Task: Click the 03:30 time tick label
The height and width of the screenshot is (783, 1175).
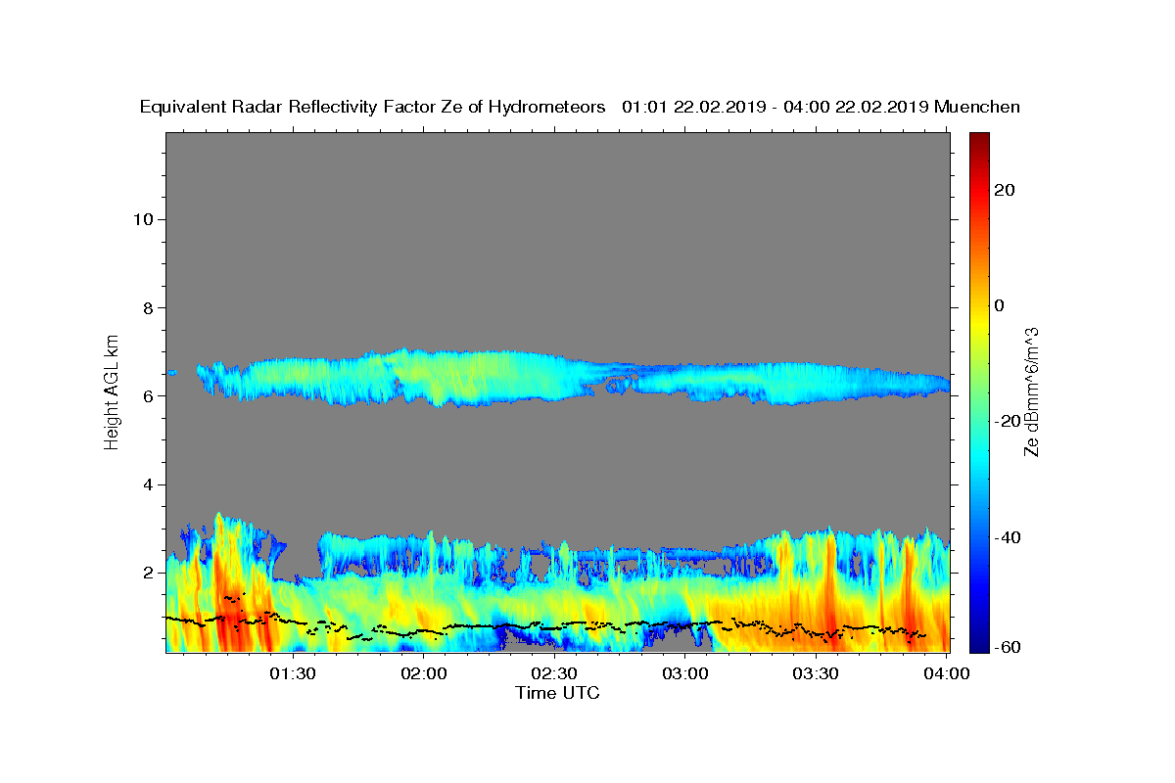Action: 817,673
